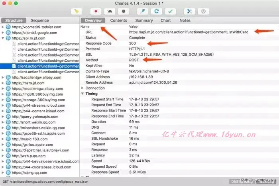Click the green checkmark validate icon
Screen dimensions: 279x186
tap(171, 12)
